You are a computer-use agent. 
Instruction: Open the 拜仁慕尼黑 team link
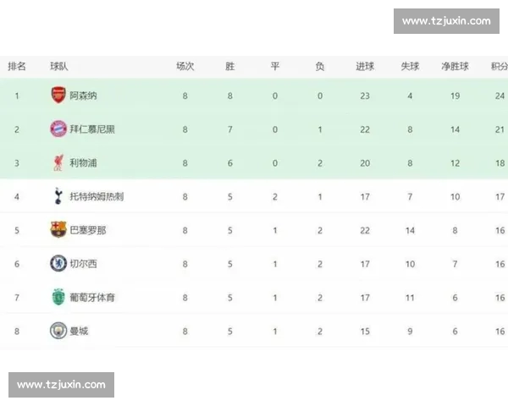[x=92, y=129]
